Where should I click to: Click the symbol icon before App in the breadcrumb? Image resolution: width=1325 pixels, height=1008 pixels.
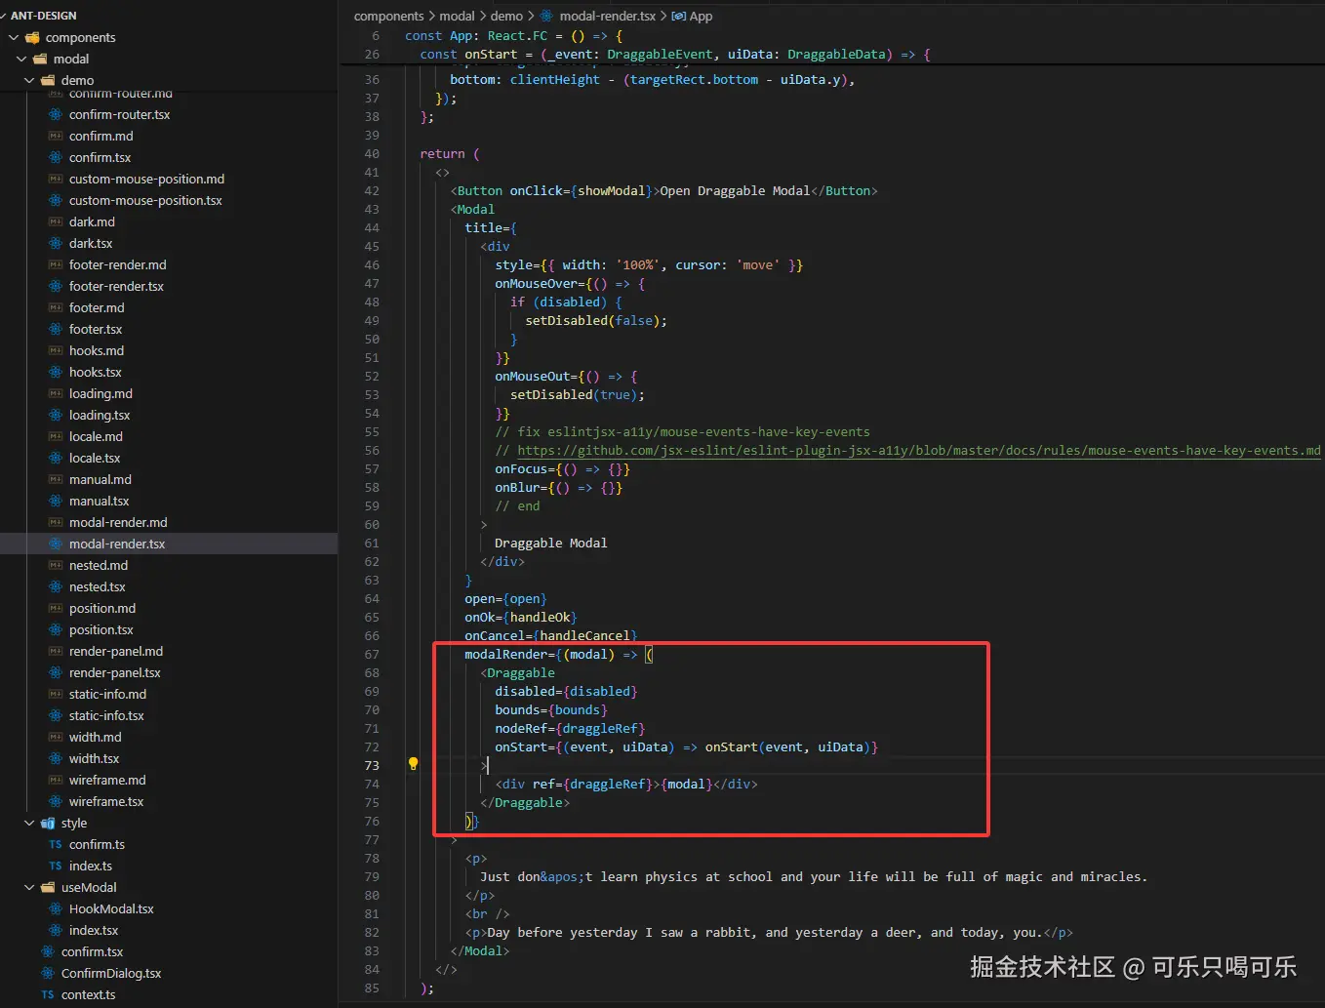click(678, 16)
